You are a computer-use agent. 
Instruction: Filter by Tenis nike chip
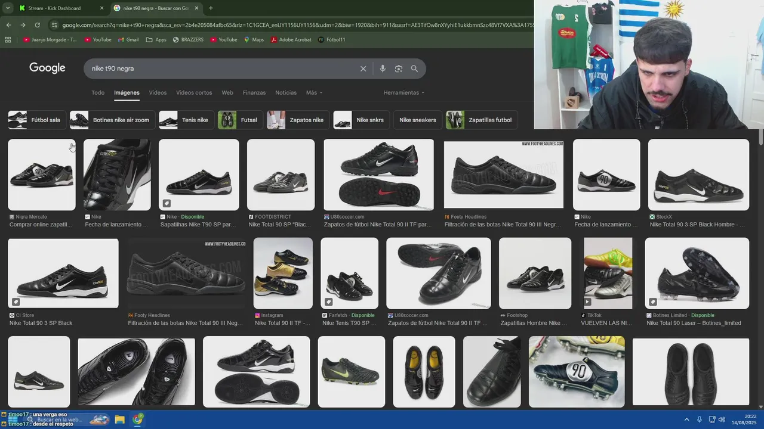tap(186, 120)
